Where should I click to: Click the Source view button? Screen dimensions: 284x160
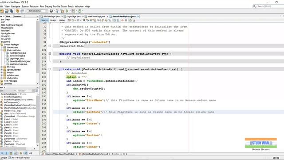[44, 20]
